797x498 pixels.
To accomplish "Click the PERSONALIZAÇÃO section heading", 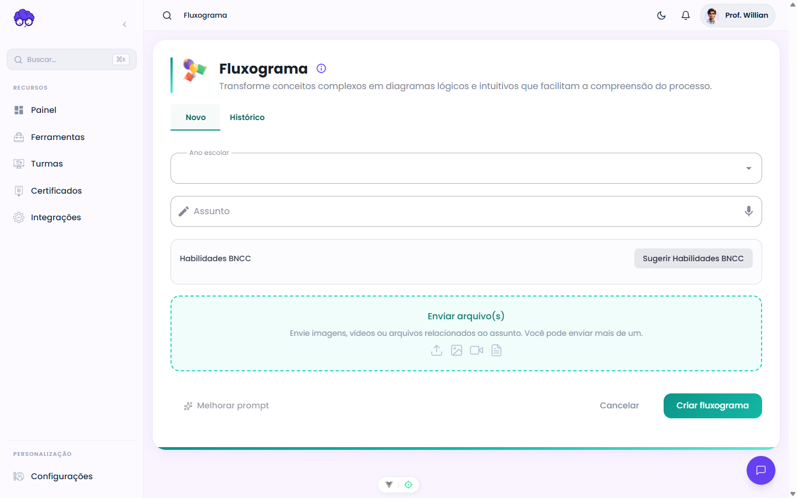I will click(x=43, y=454).
